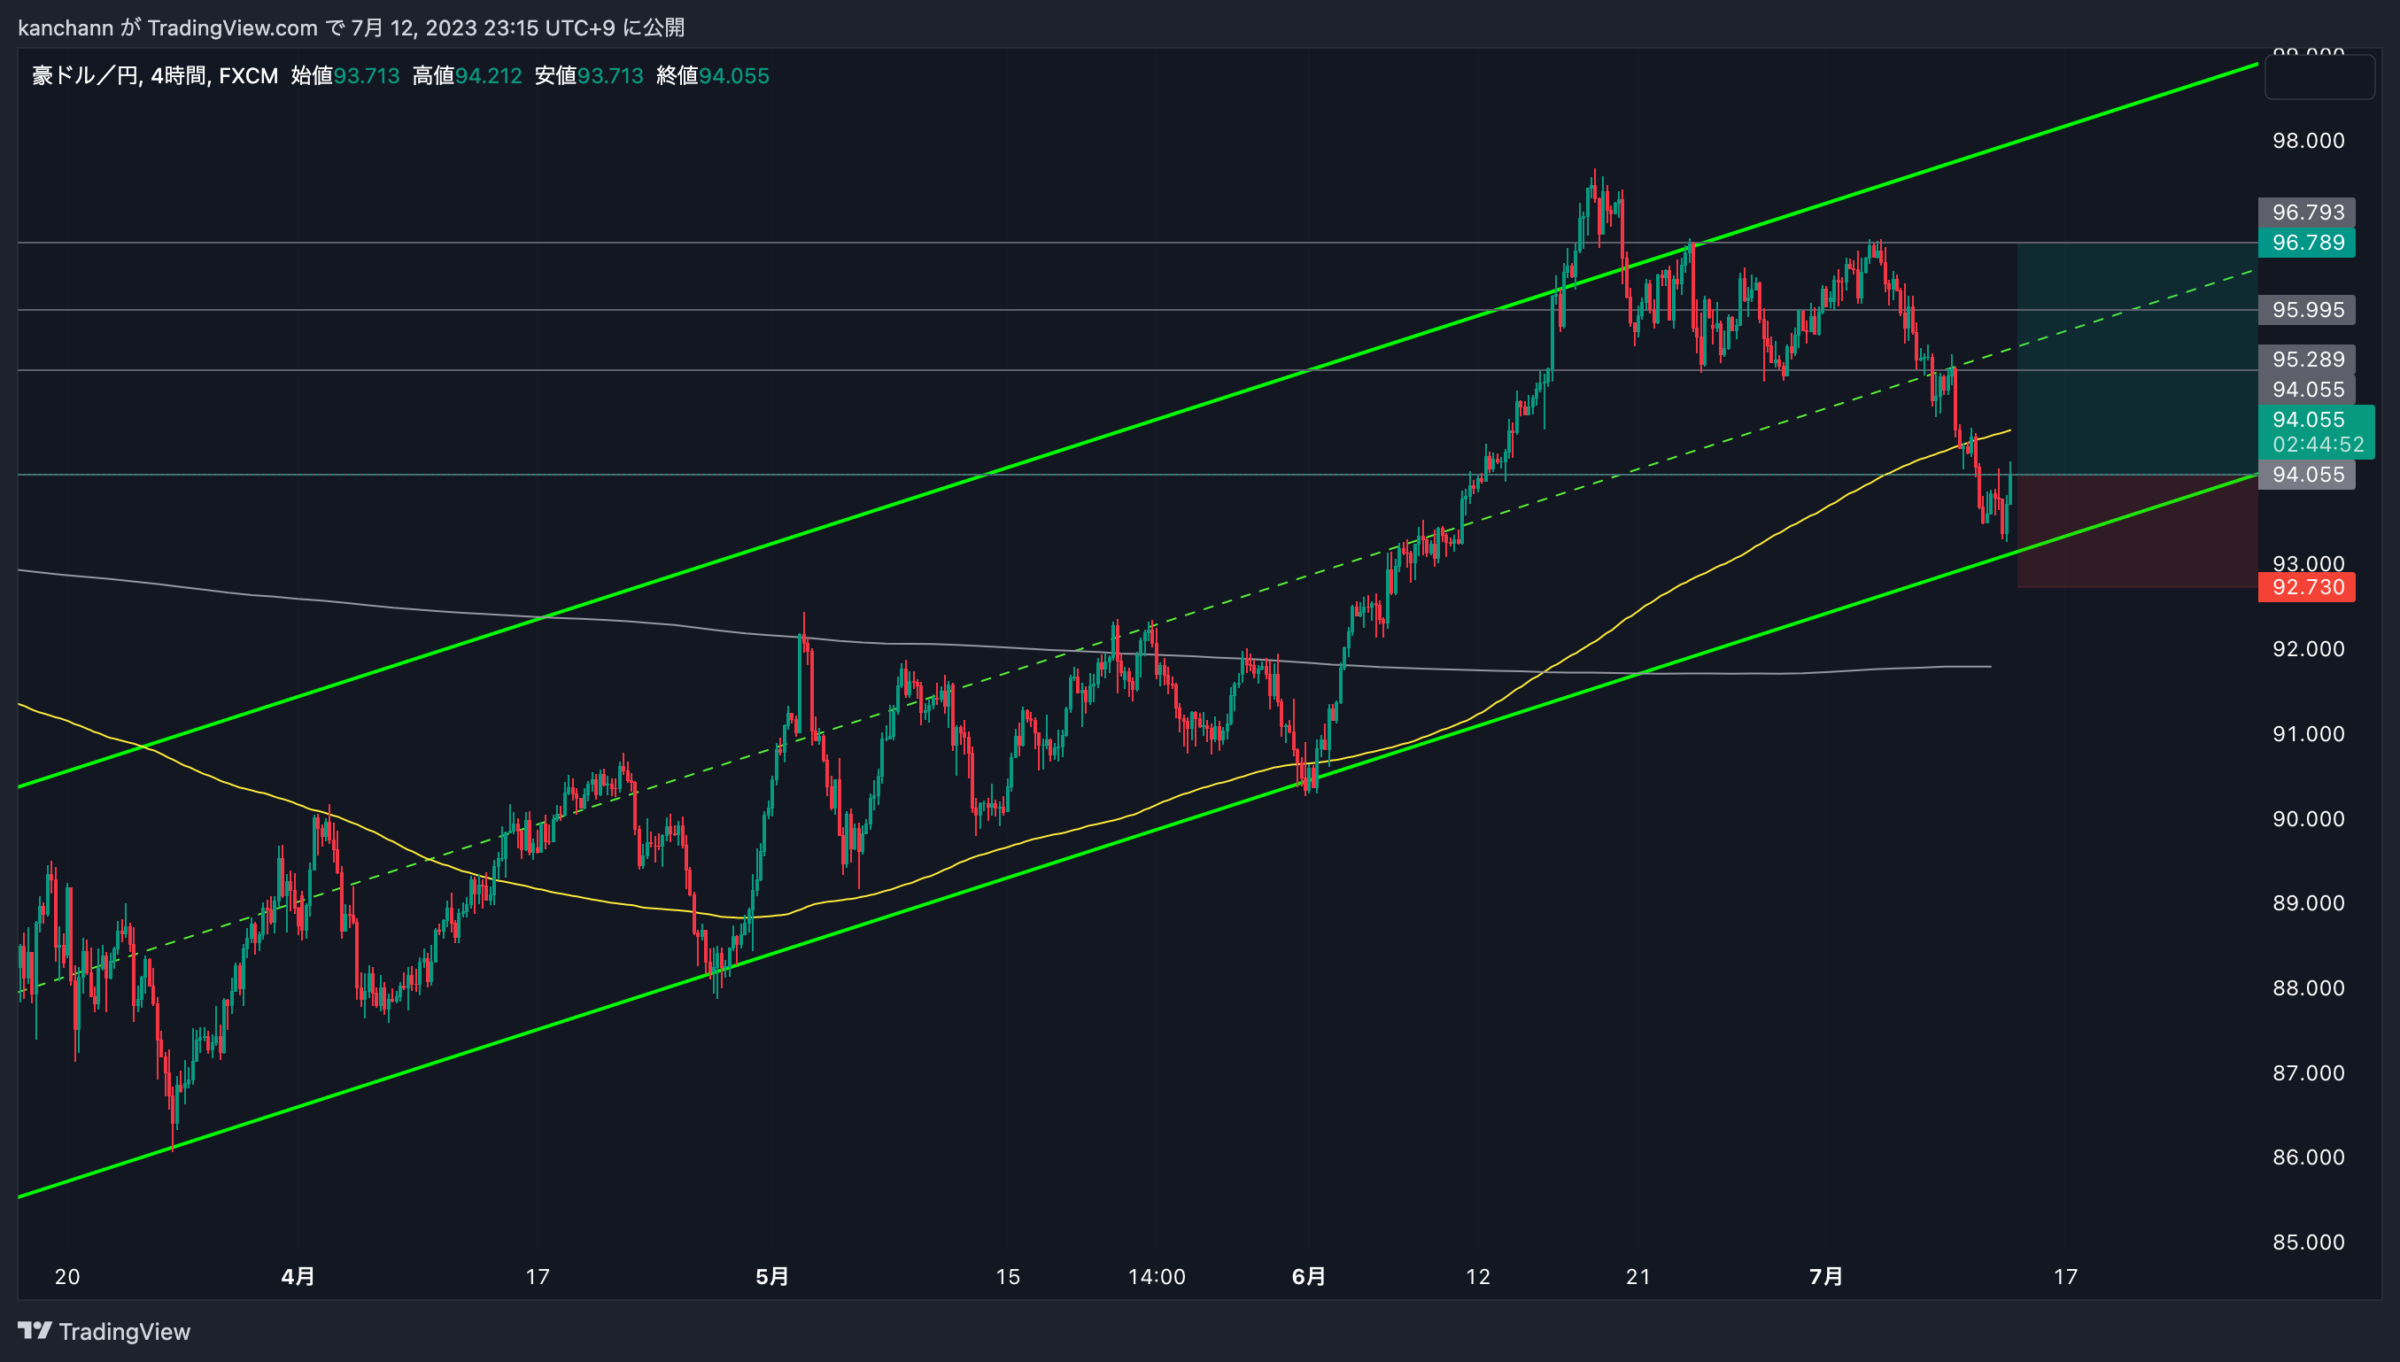Click the kanchann publication header text
This screenshot has width=2400, height=1362.
[351, 27]
